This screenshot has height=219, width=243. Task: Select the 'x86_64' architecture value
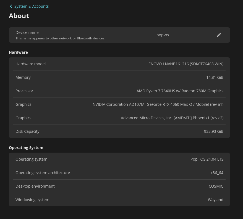(x=217, y=173)
